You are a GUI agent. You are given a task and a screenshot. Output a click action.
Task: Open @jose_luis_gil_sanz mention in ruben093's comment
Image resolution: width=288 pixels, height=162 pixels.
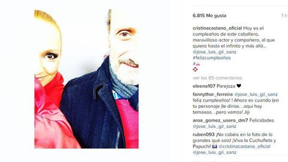click(x=214, y=153)
